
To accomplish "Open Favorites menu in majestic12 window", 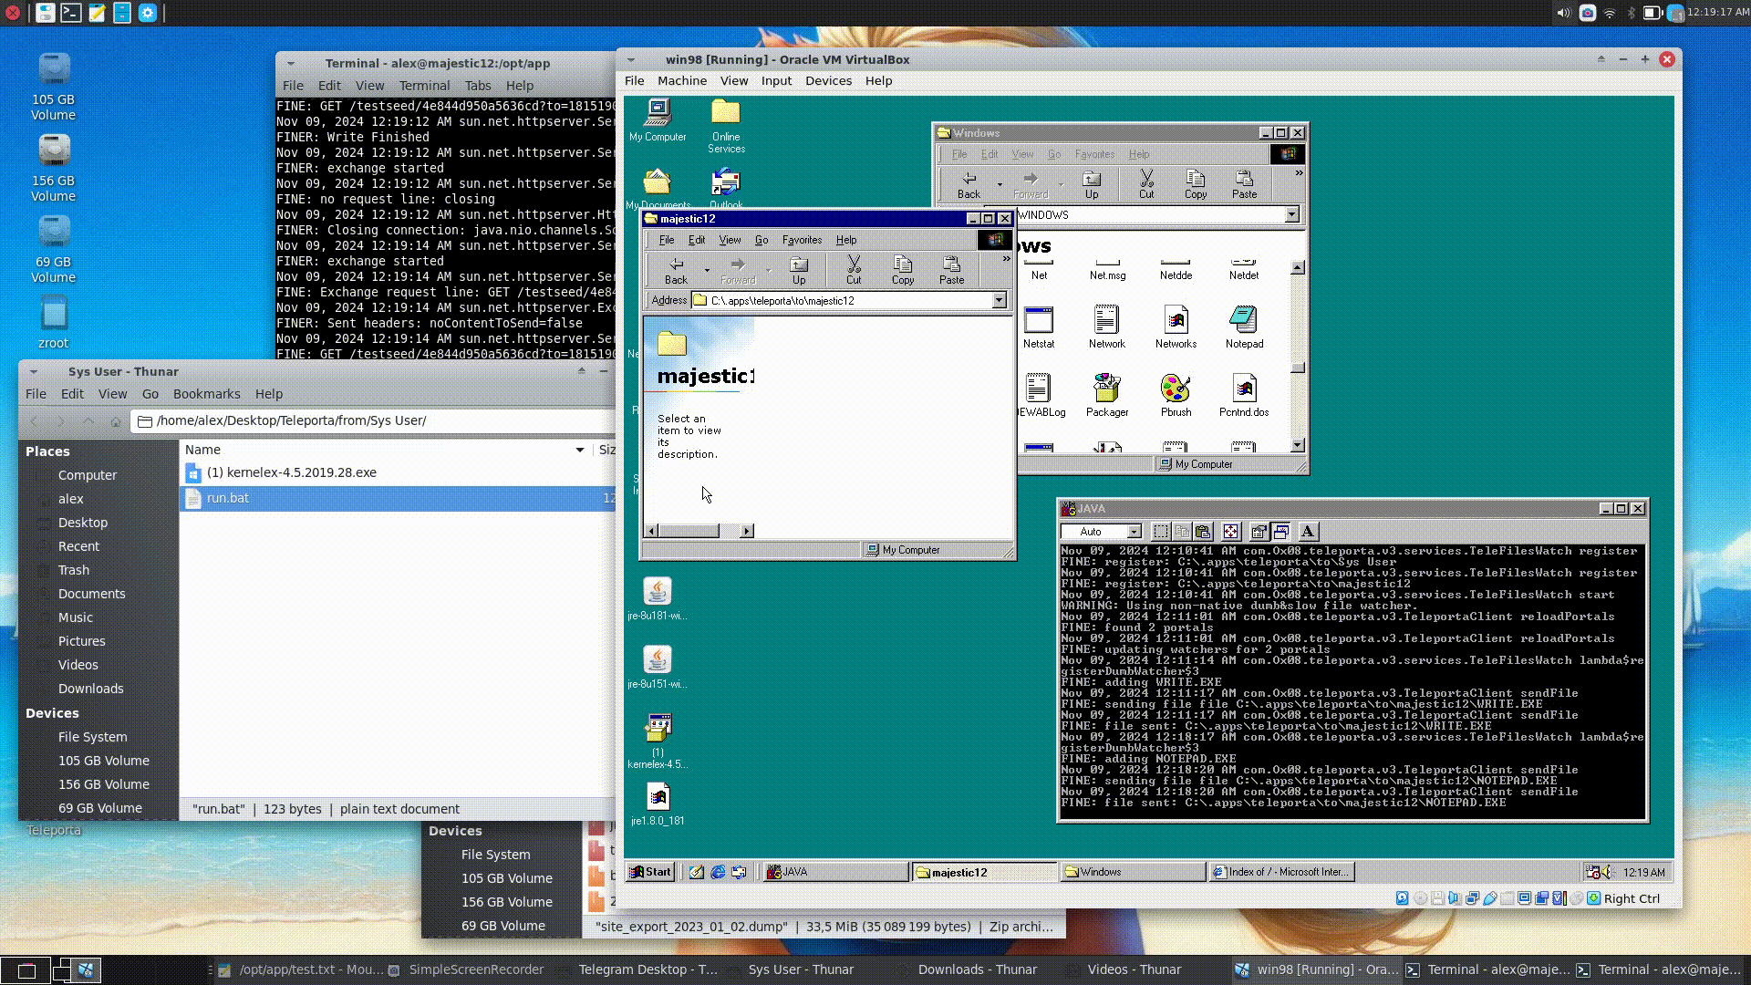I will (x=802, y=240).
